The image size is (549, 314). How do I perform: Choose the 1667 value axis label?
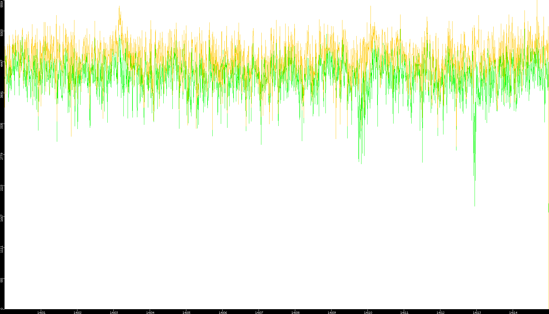click(x=2, y=218)
